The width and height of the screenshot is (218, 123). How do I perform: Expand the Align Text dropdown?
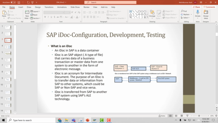click(x=112, y=15)
